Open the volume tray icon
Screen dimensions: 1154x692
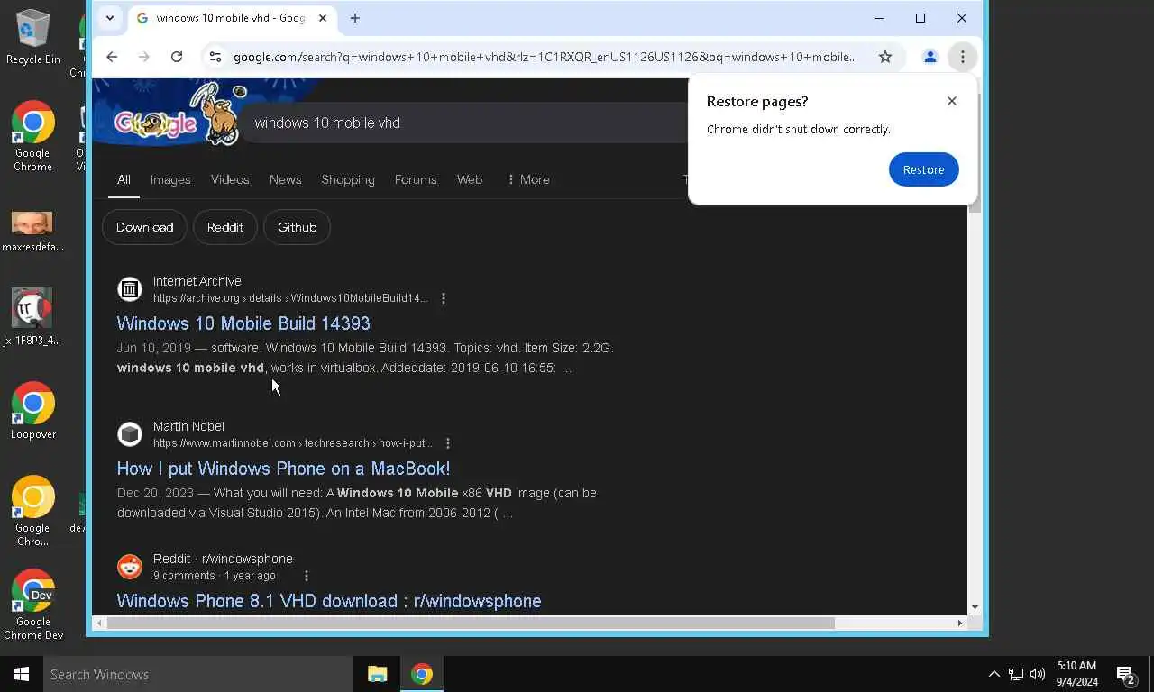[1038, 674]
